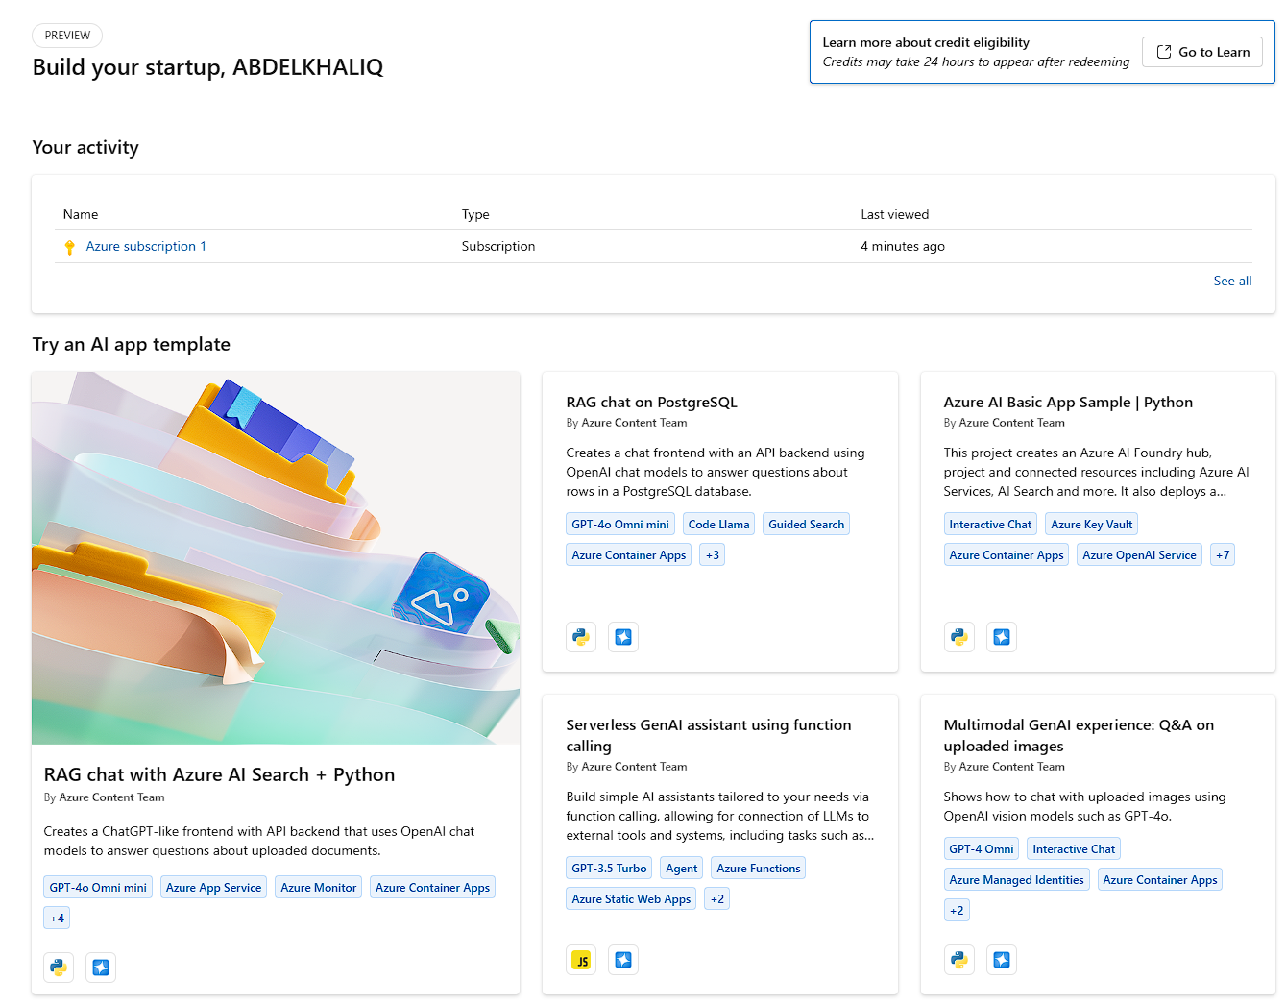Click the Python icon under RAG chat with Azure AI Search
The height and width of the screenshot is (1005, 1286).
(x=59, y=968)
